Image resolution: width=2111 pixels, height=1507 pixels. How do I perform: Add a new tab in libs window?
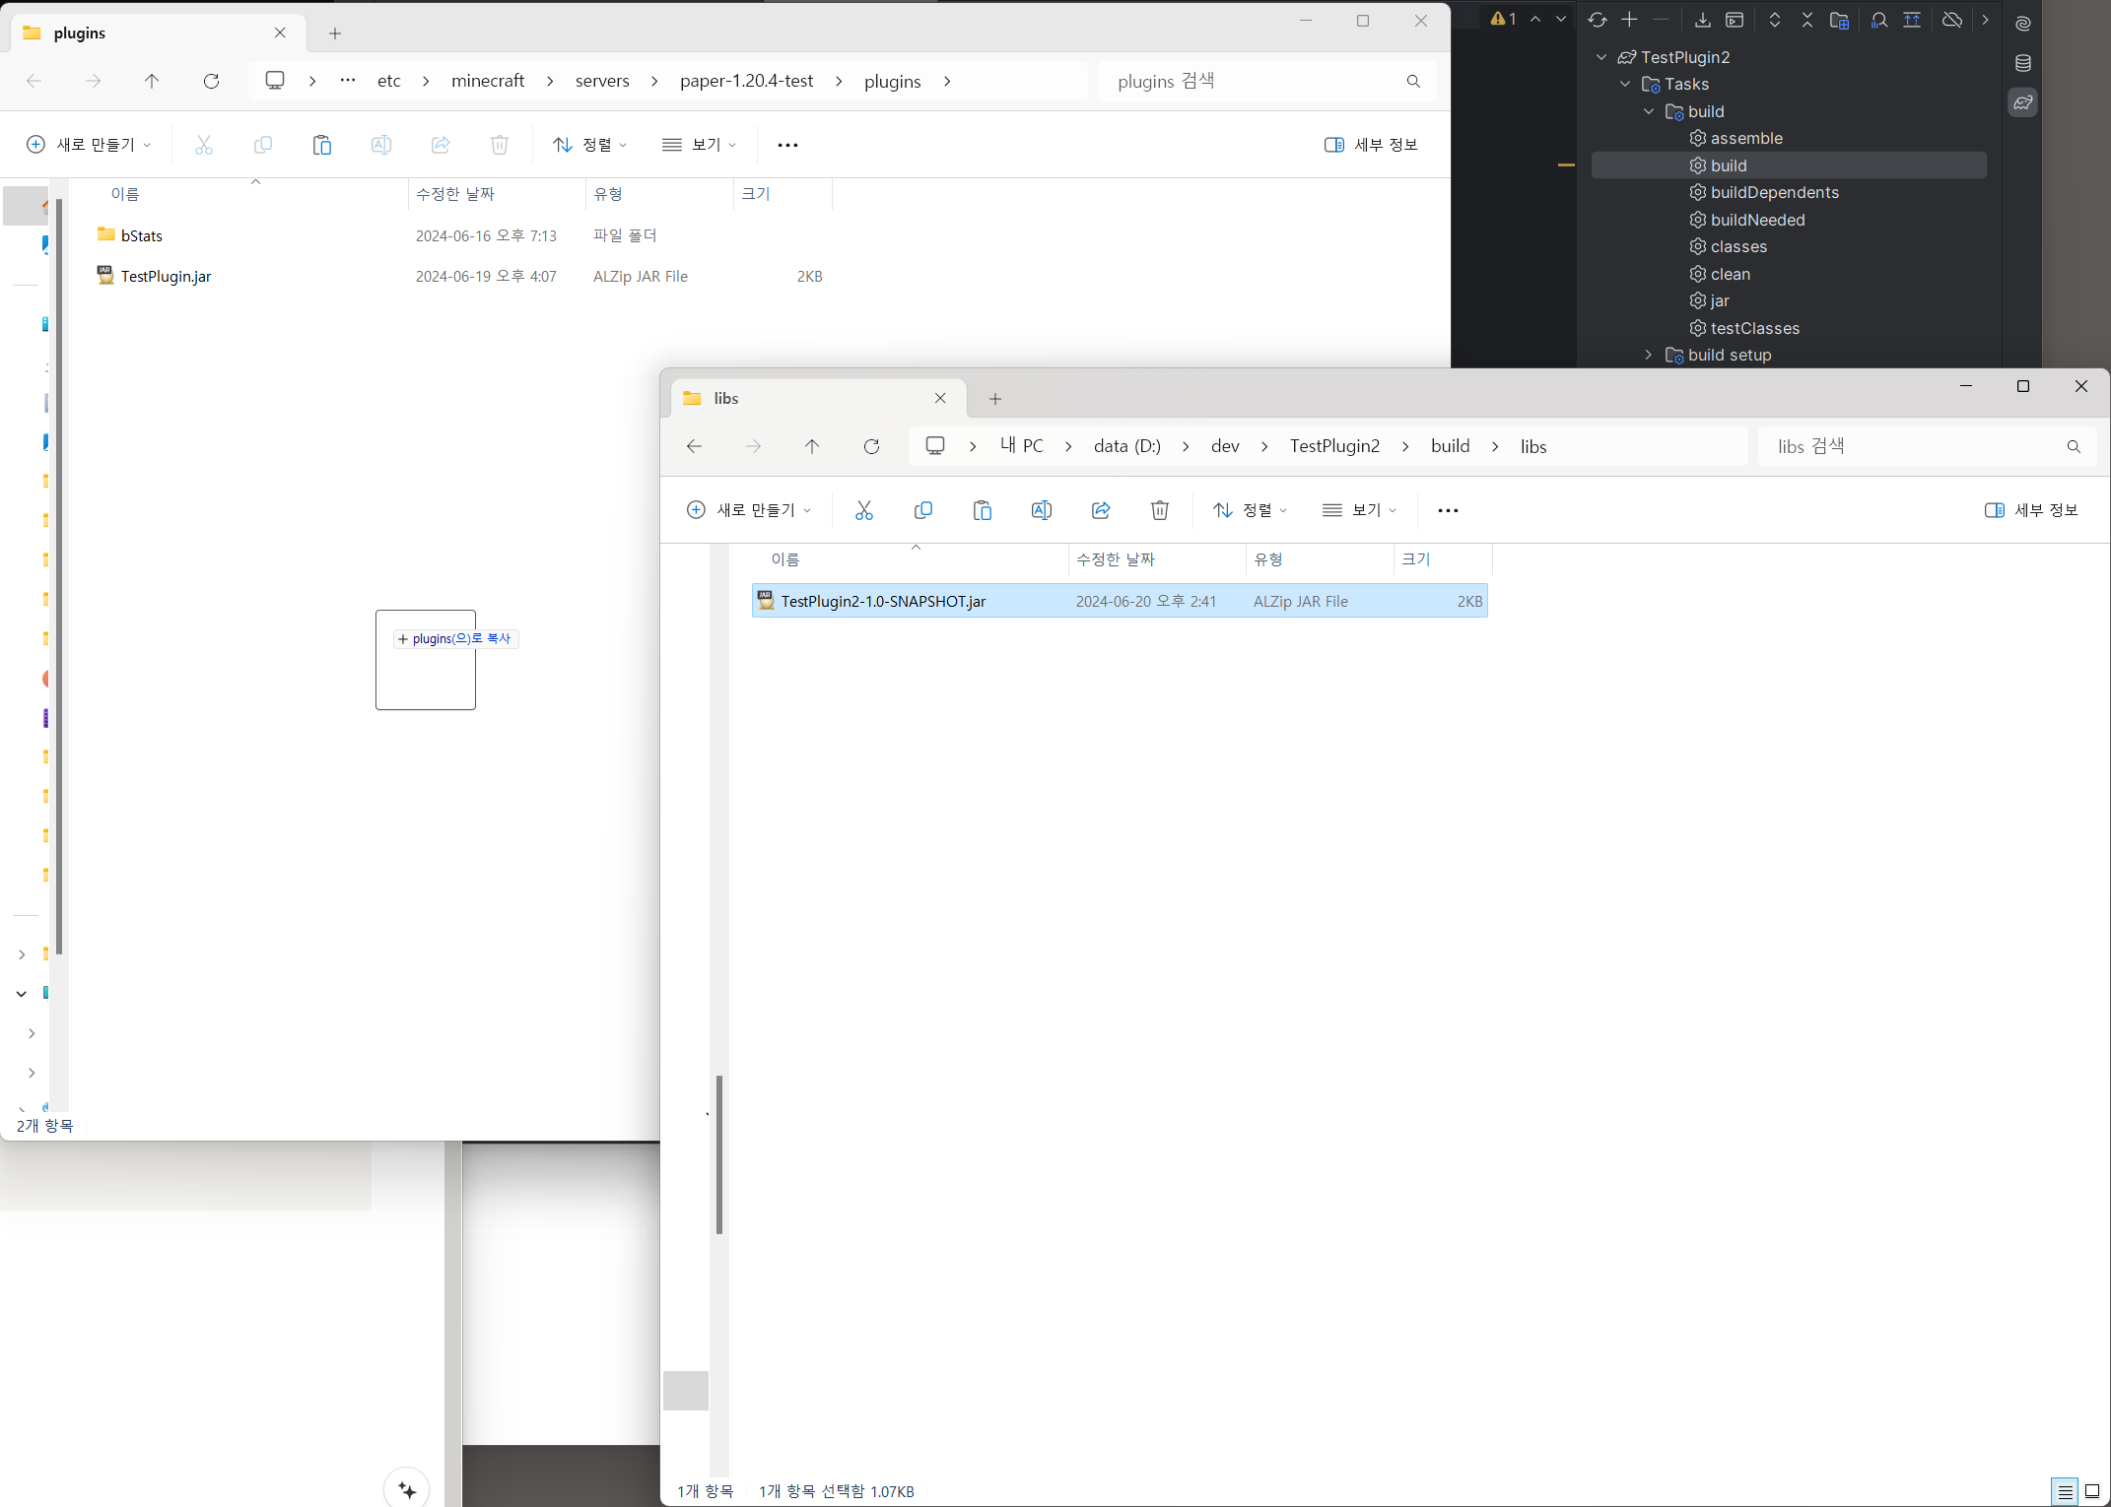pos(994,399)
